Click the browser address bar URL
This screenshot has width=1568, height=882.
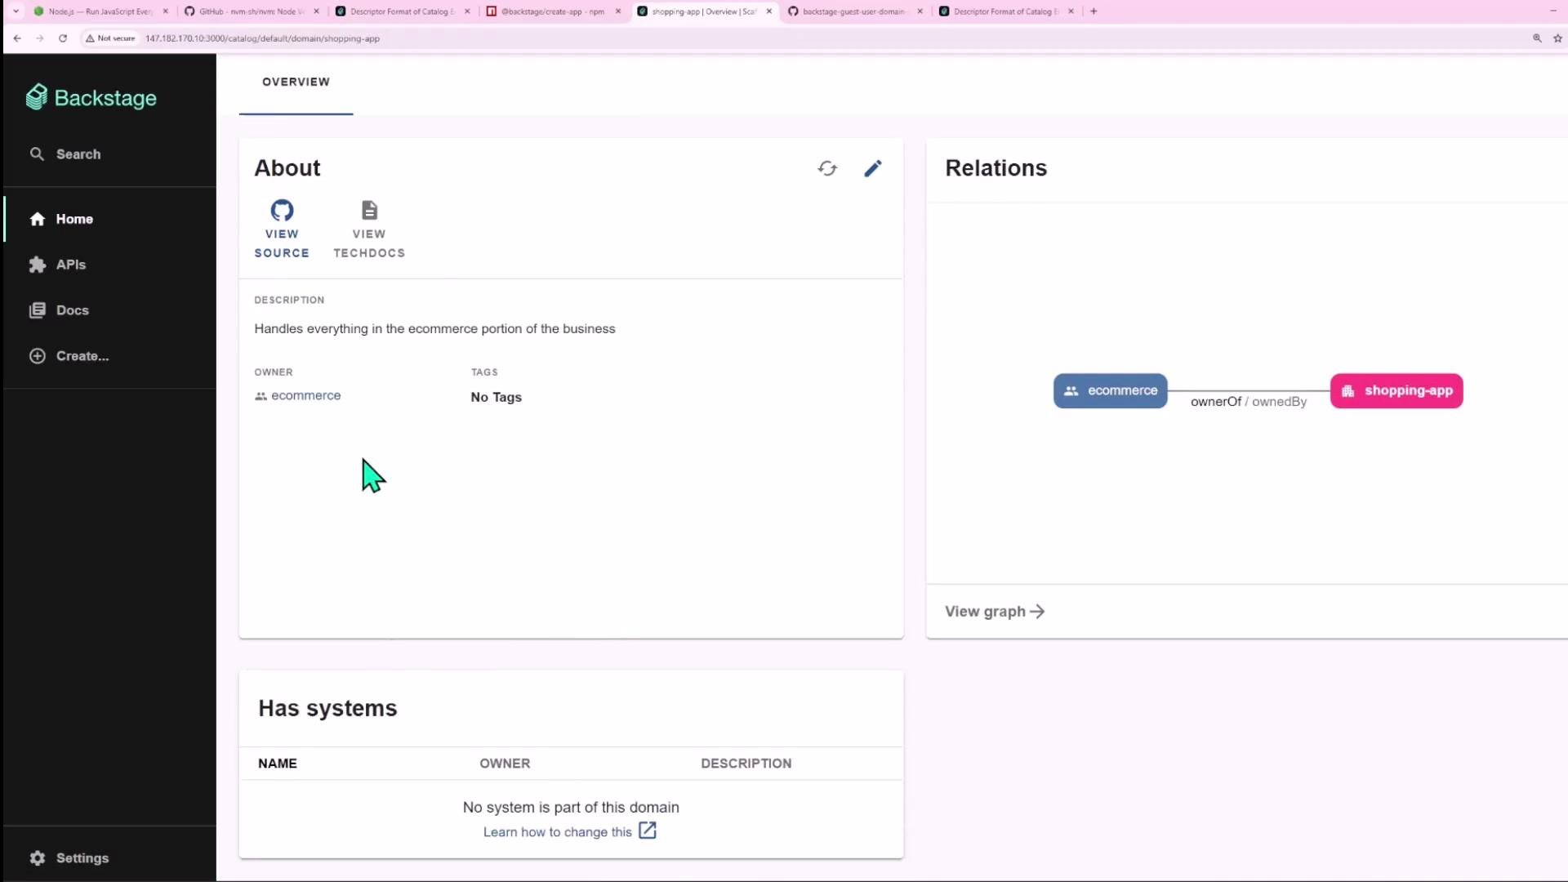(262, 38)
